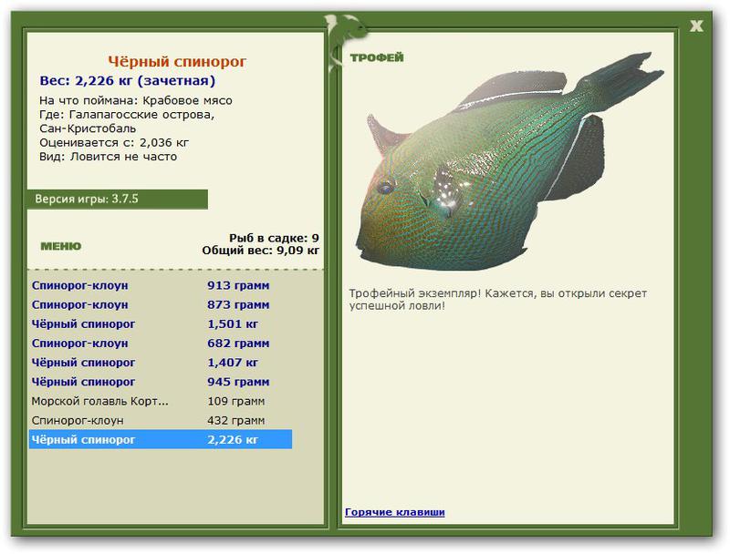Open the Горячие клавиши link
The height and width of the screenshot is (554, 730).
coord(395,512)
